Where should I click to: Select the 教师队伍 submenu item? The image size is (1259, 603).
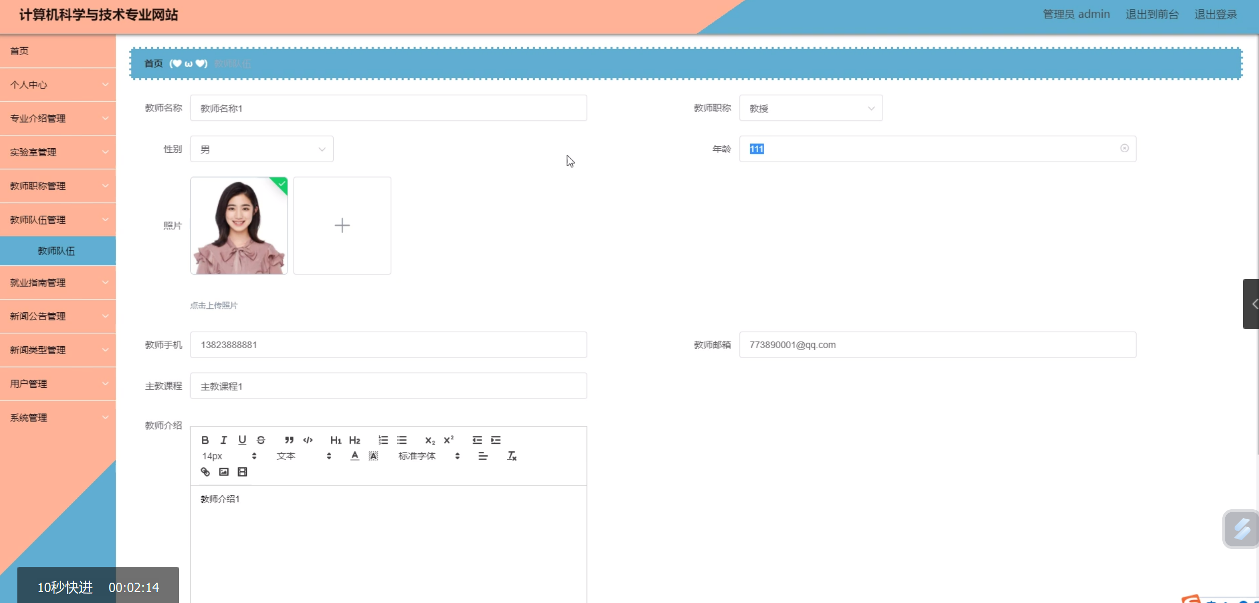click(57, 251)
